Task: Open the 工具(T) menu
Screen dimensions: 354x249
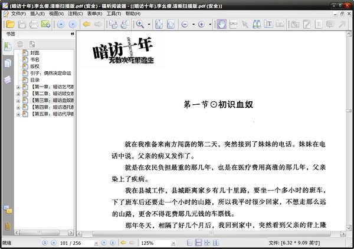Action: [114, 14]
